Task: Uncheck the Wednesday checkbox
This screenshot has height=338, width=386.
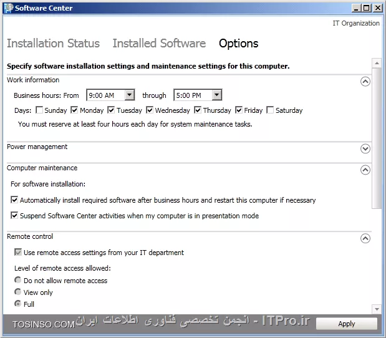Action: pyautogui.click(x=150, y=110)
